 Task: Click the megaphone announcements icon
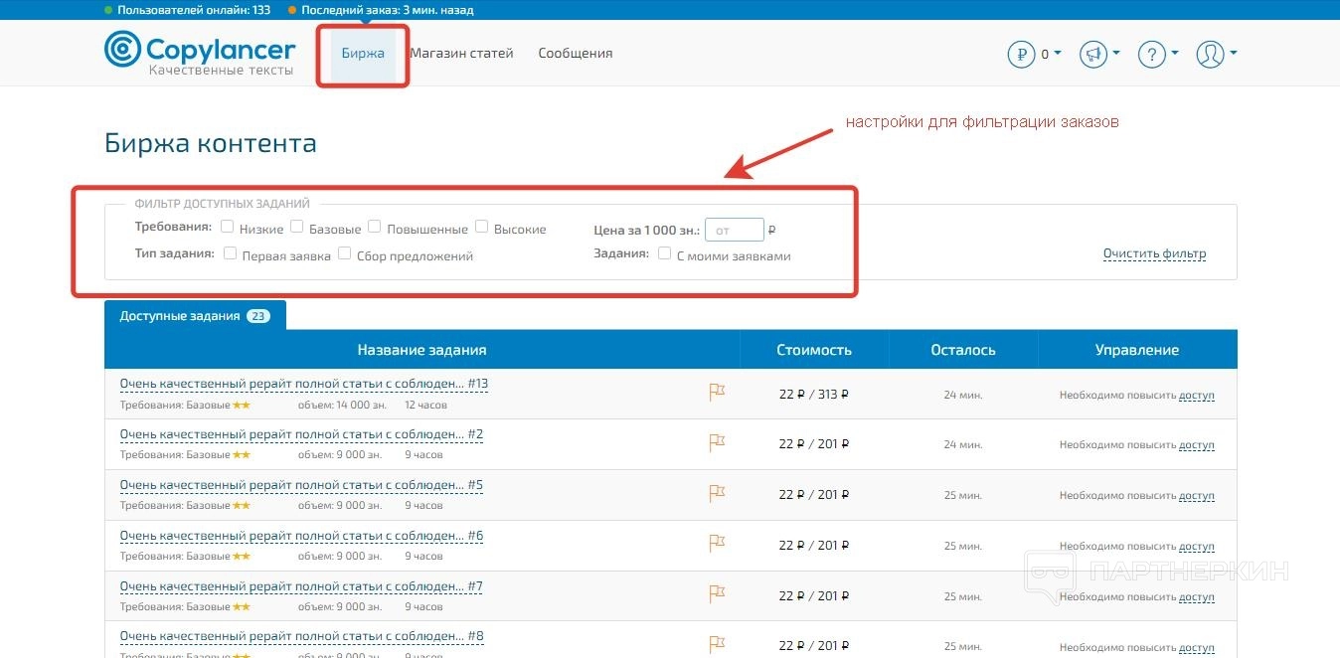(1093, 54)
